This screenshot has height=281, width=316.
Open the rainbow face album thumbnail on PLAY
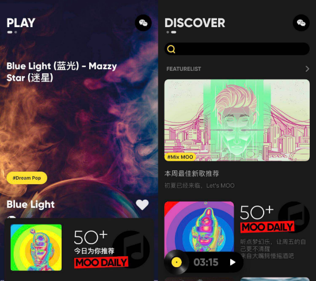click(x=36, y=248)
